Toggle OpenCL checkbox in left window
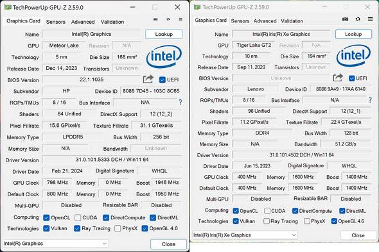This screenshot has height=252, width=379. click(46, 218)
